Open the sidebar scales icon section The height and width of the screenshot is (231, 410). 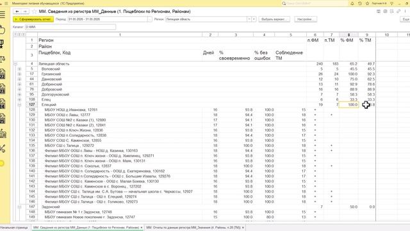pyautogui.click(x=3, y=60)
